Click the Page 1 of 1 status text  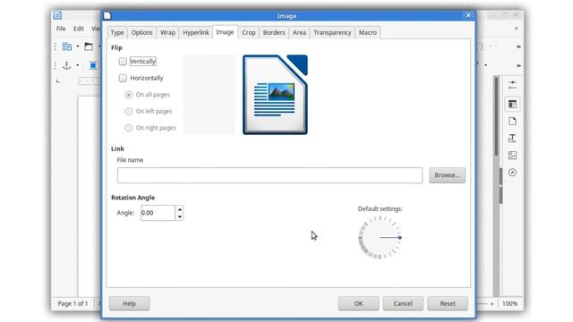(73, 304)
